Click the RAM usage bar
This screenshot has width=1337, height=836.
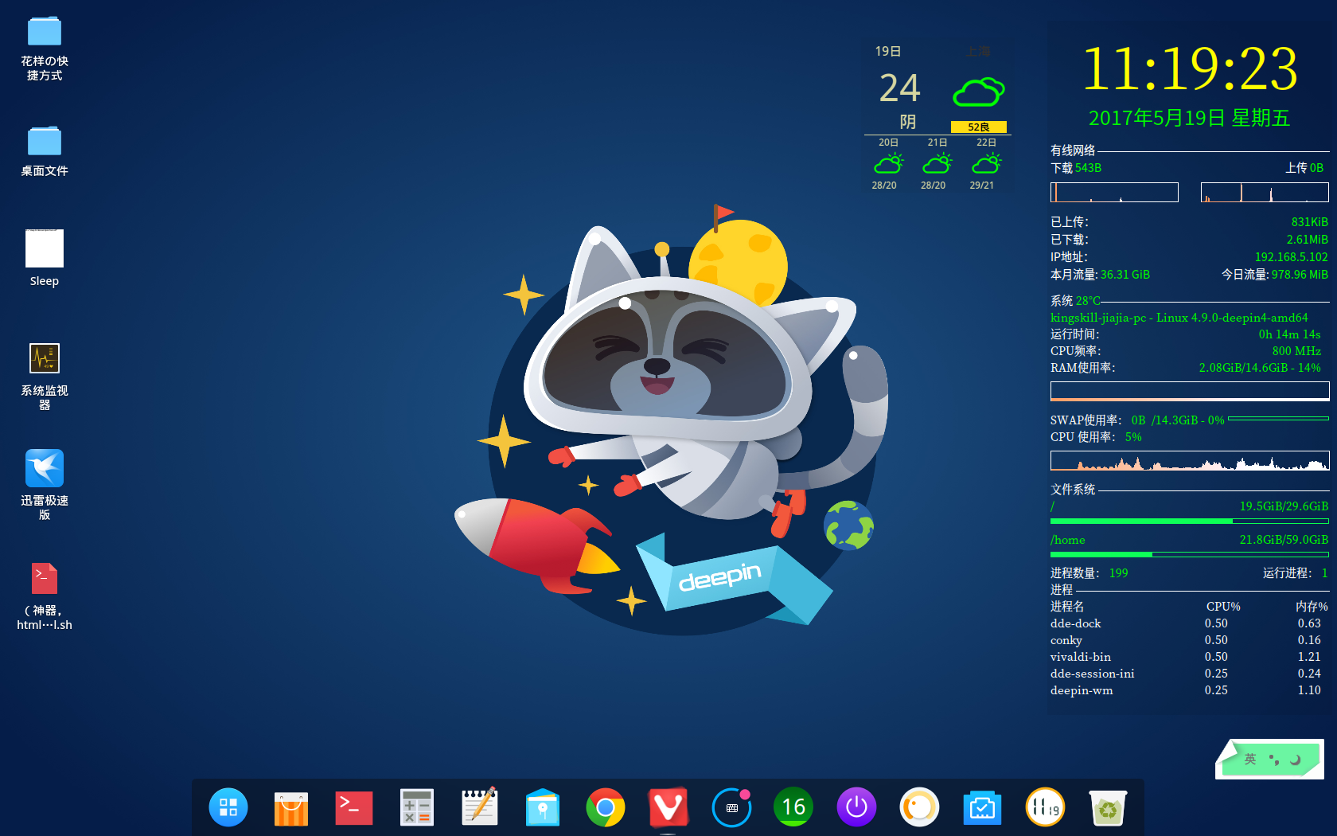(x=1190, y=391)
